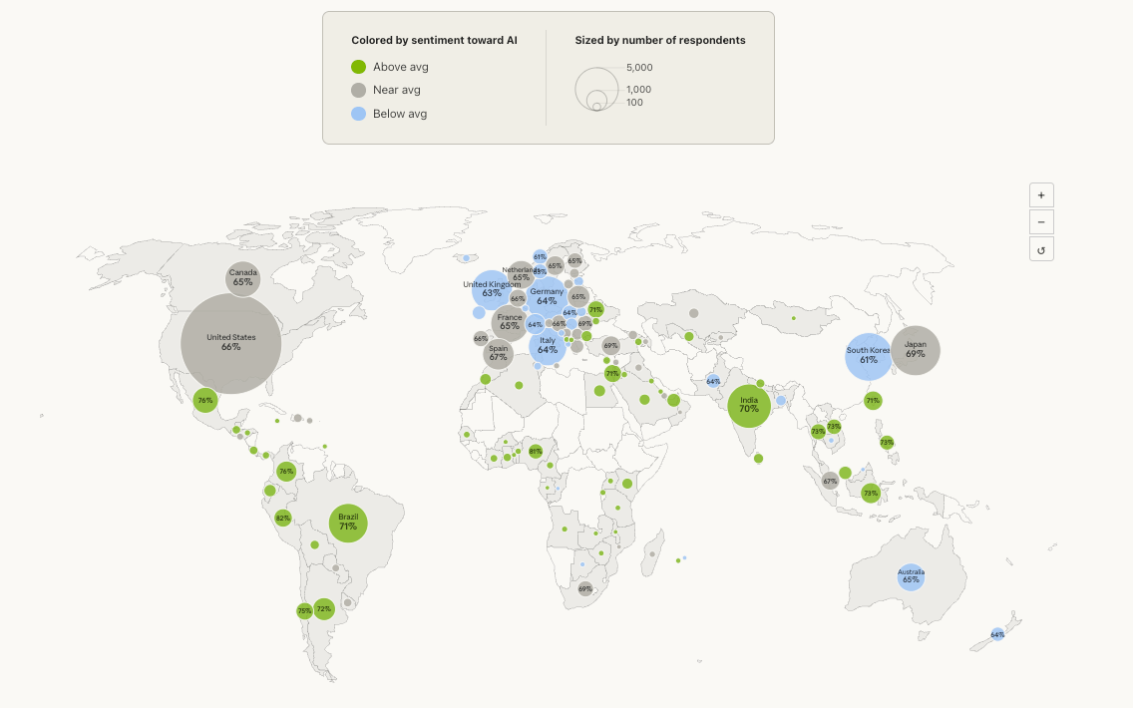1133x708 pixels.
Task: Click the small blue bubble on Iceland
Action: pyautogui.click(x=466, y=258)
